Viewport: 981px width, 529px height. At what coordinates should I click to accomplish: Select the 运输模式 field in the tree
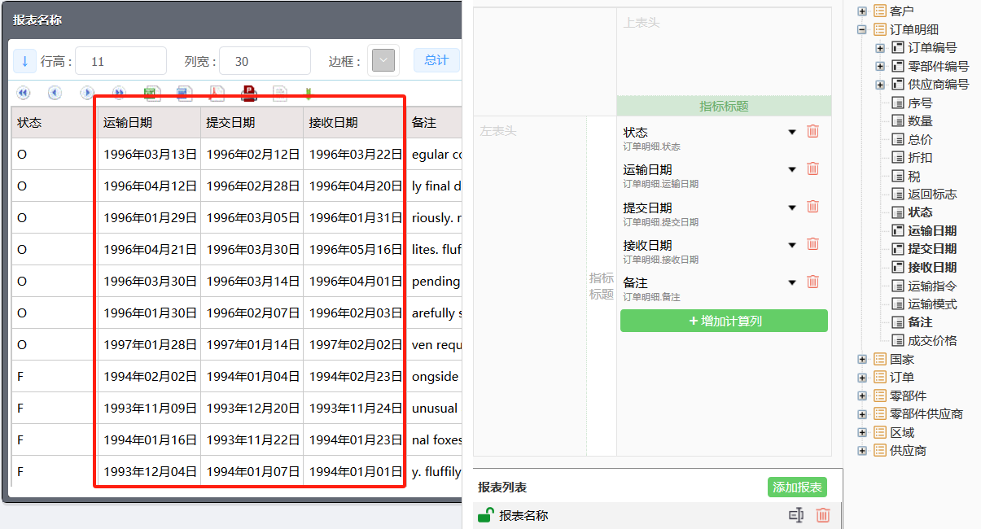tap(932, 304)
